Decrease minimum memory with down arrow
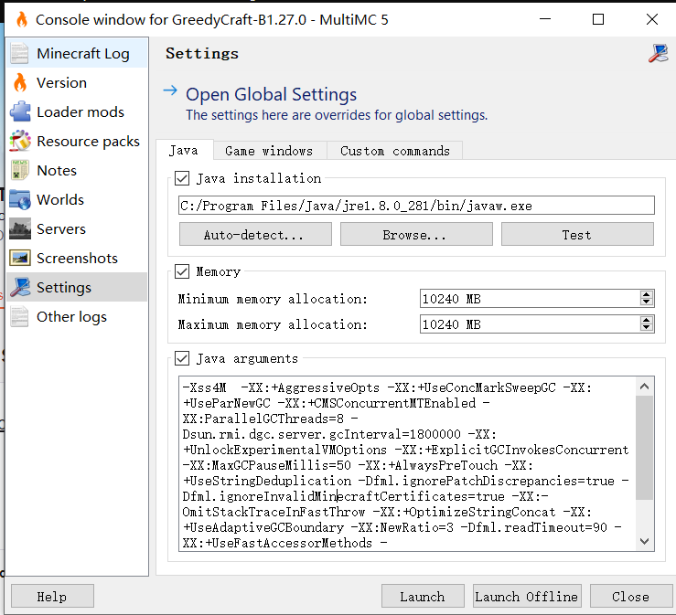The width and height of the screenshot is (676, 615). pos(646,302)
